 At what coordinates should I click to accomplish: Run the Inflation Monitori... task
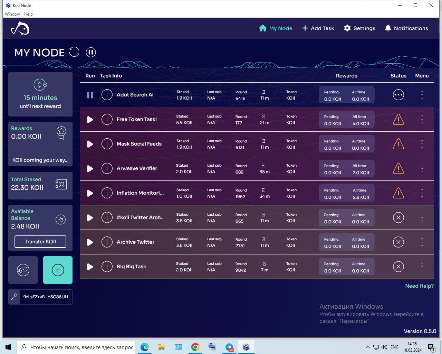[x=90, y=193]
